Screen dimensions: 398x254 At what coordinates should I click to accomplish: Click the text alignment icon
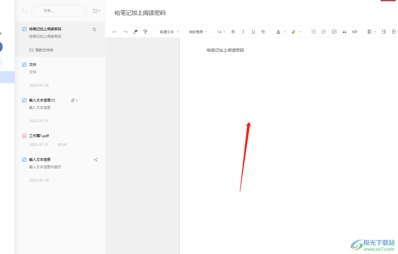click(369, 32)
